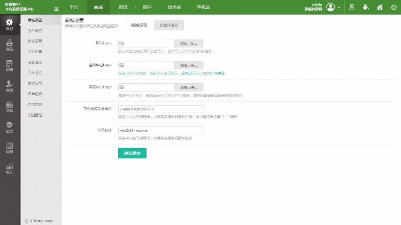401x225 pixels.
Task: Click image preview icon for 会员中心Logo
Action: (122, 65)
